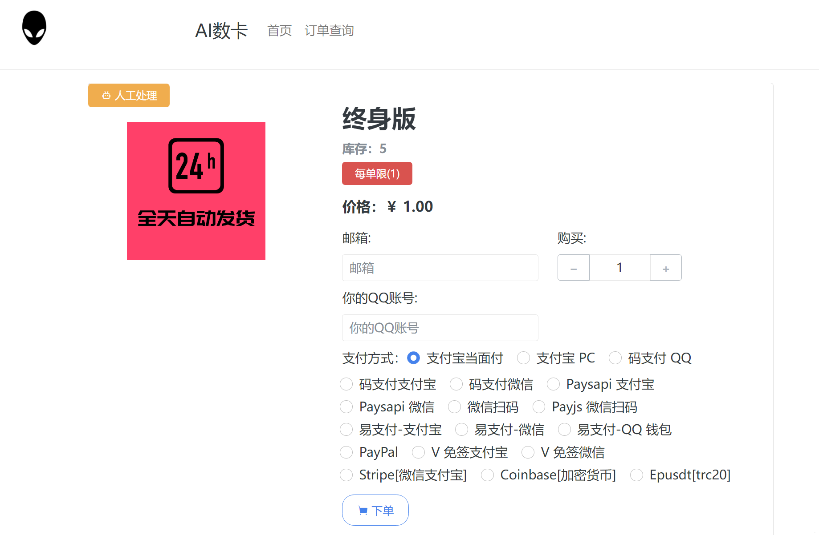Increase purchase quantity with plus button

(665, 268)
